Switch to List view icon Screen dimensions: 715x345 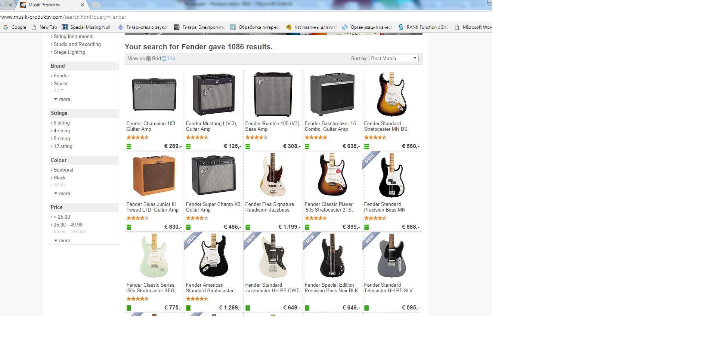click(x=164, y=59)
